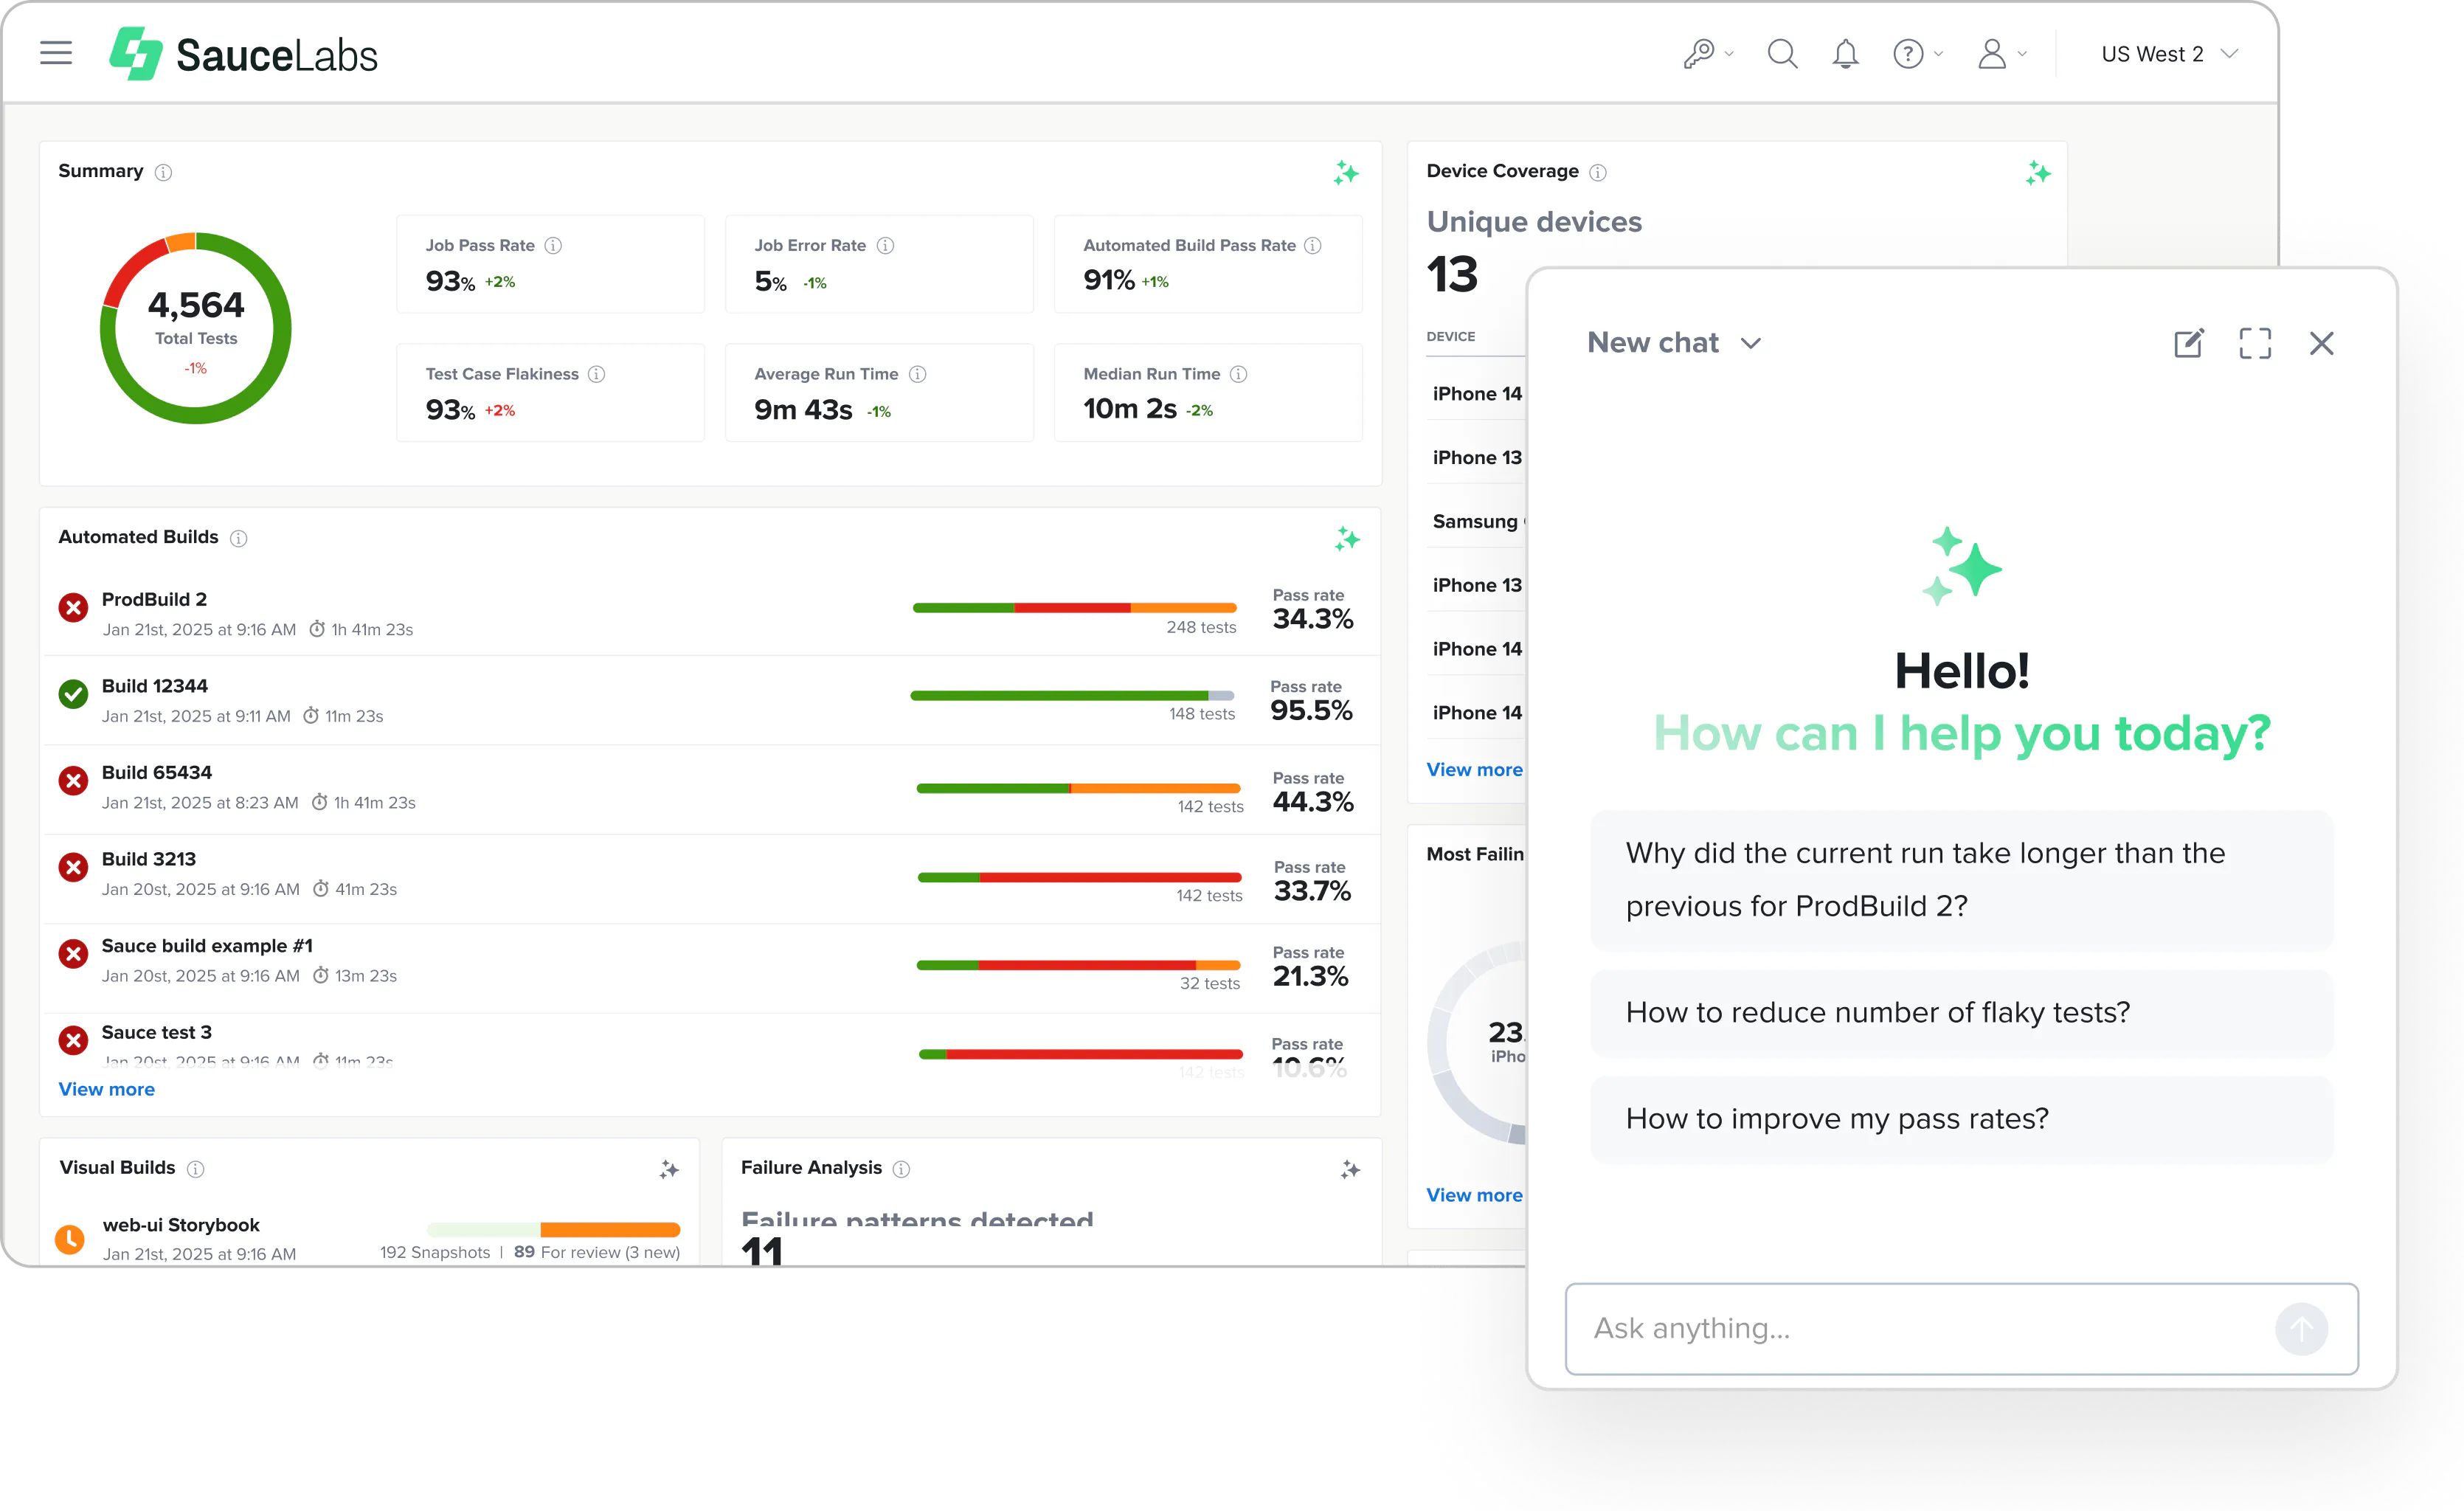Click the Visual Builds info icon
Screen dimensions: 2464x1511
196,1169
